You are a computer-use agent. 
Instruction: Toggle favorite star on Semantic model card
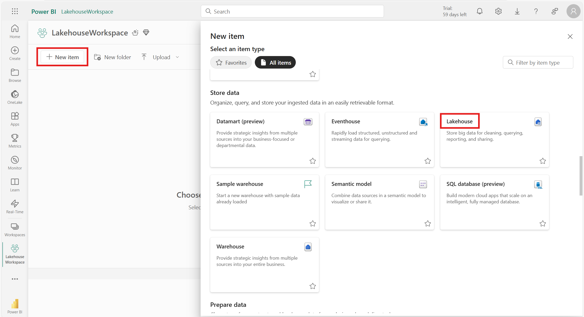[x=428, y=223]
